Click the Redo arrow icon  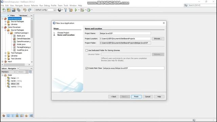point(29,10)
